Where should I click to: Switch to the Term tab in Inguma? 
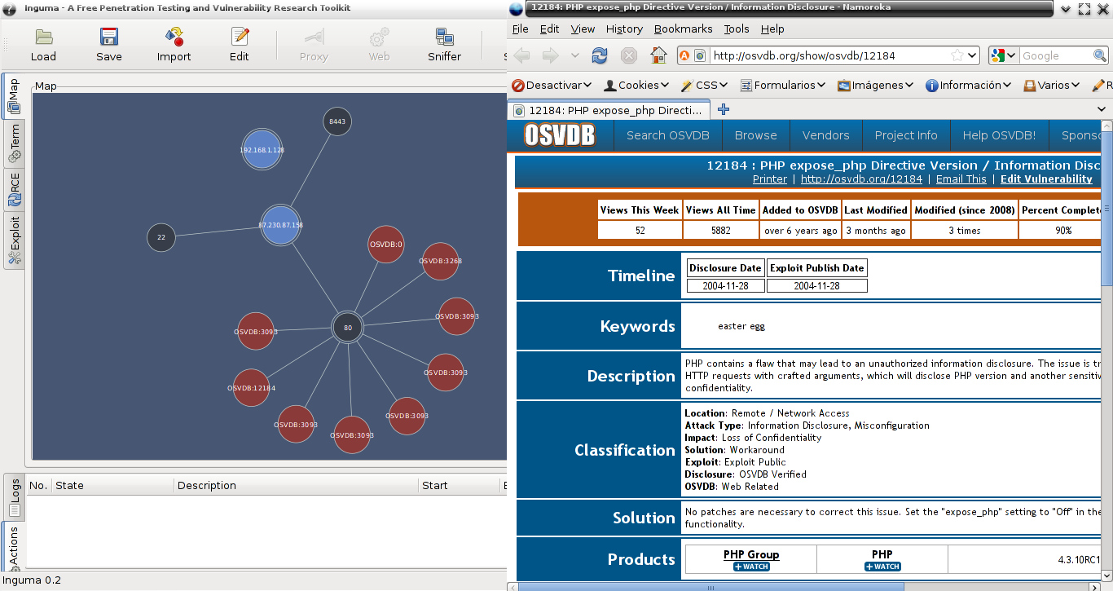(x=14, y=143)
